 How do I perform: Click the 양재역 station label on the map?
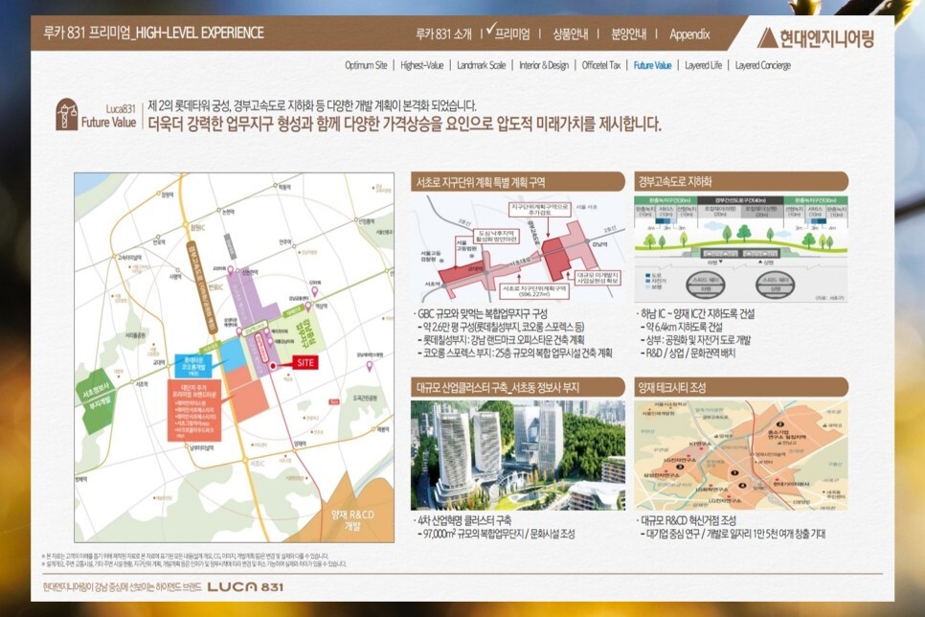(x=301, y=444)
